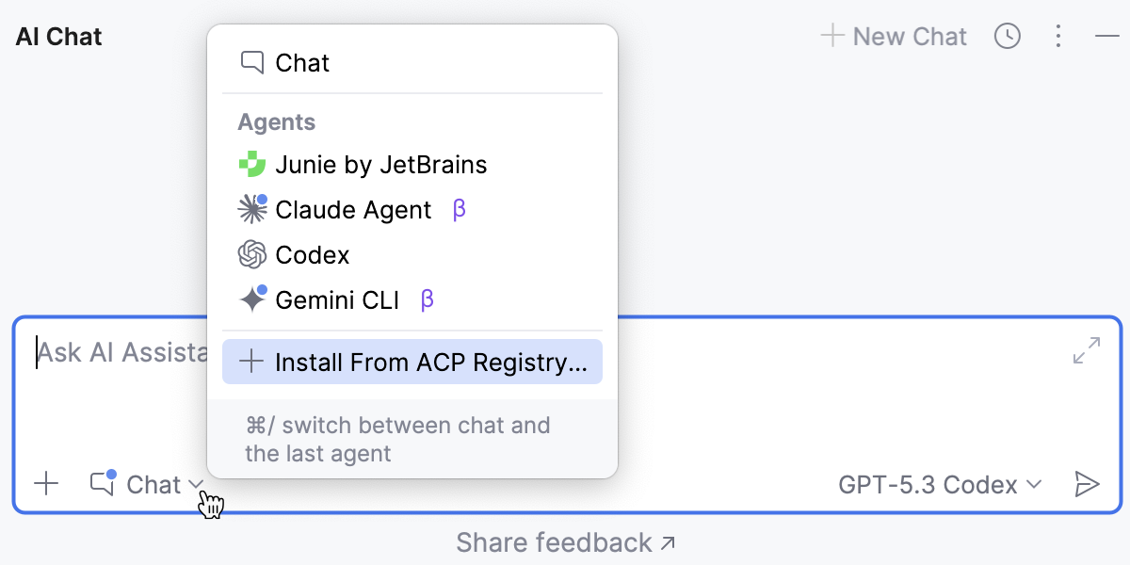1130x565 pixels.
Task: Send the message using the paper plane icon
Action: pyautogui.click(x=1086, y=484)
